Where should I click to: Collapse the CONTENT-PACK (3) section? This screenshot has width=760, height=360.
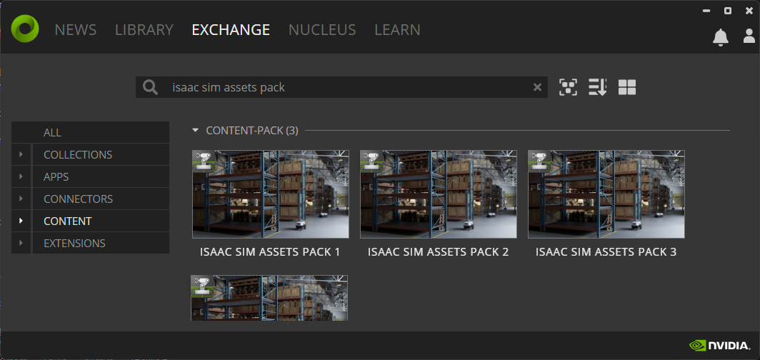coord(195,130)
